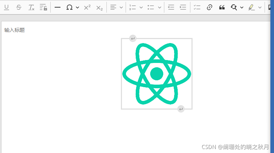Viewport: 274px width, 153px height.
Task: Open highlight color dropdown arrow
Action: [260, 7]
